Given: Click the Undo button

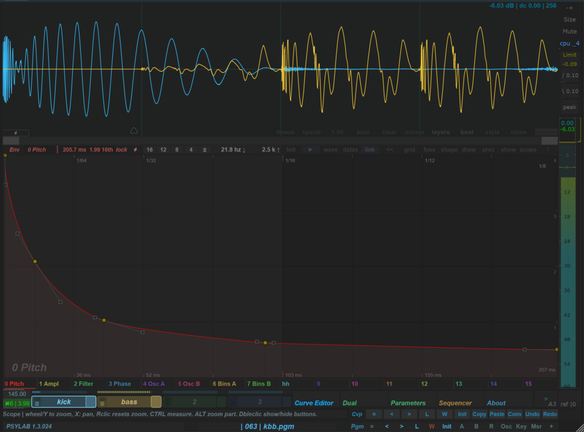Looking at the screenshot, I should point(532,414).
